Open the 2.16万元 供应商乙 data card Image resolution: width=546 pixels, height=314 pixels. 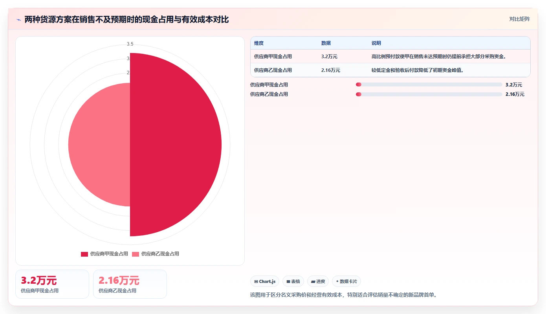tap(130, 284)
